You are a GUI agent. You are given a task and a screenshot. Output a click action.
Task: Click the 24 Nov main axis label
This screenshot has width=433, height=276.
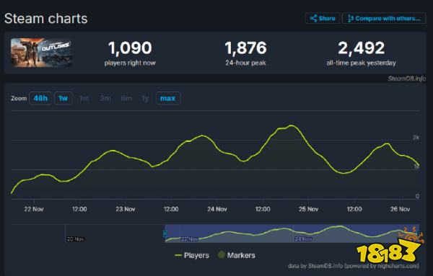point(217,209)
